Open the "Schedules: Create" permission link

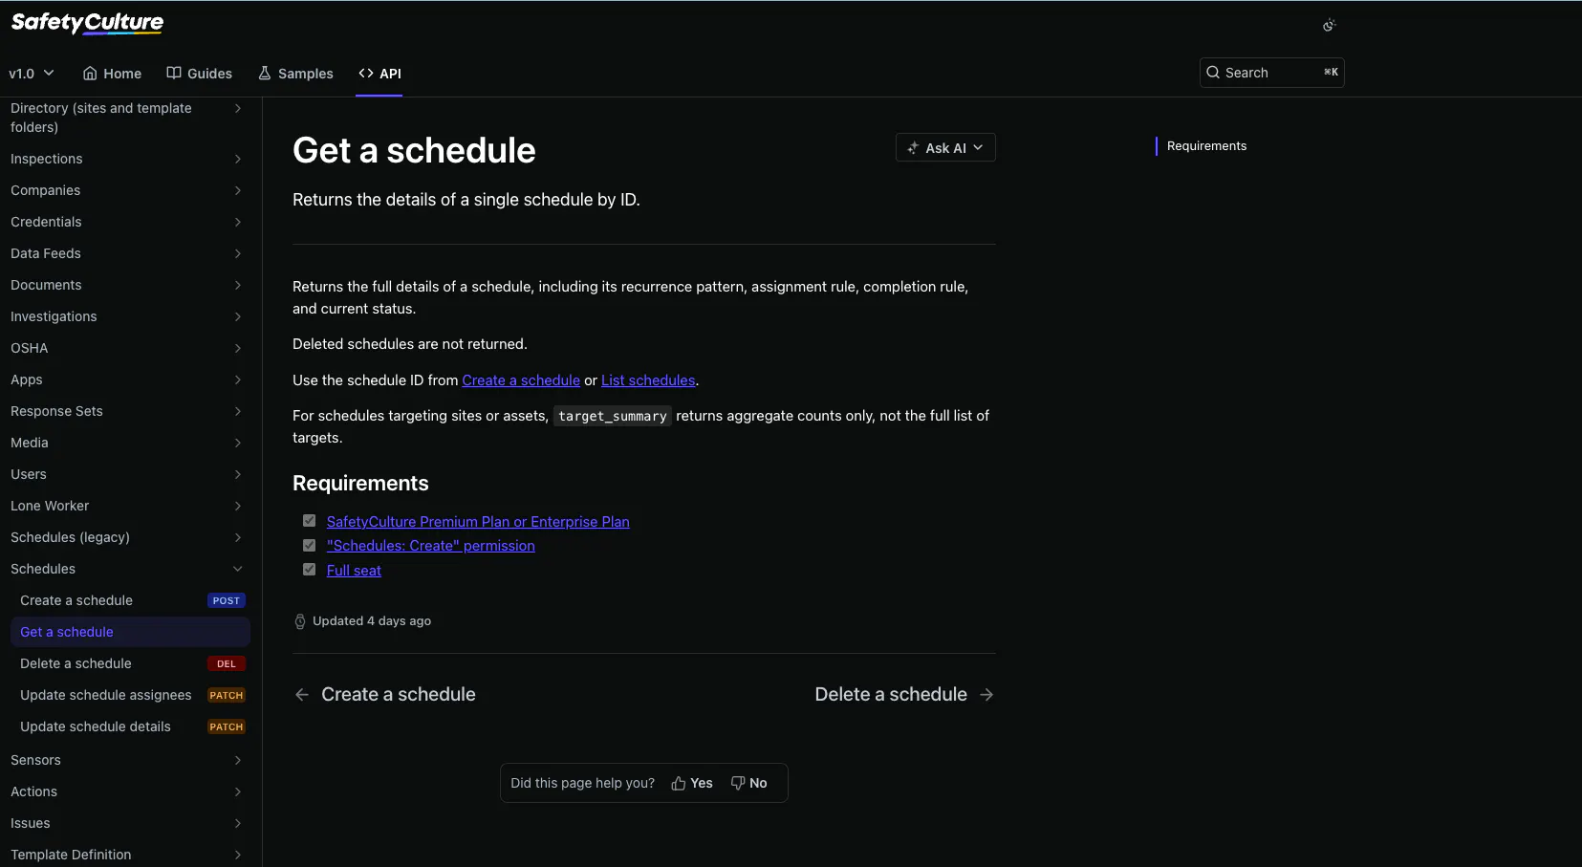tap(431, 546)
